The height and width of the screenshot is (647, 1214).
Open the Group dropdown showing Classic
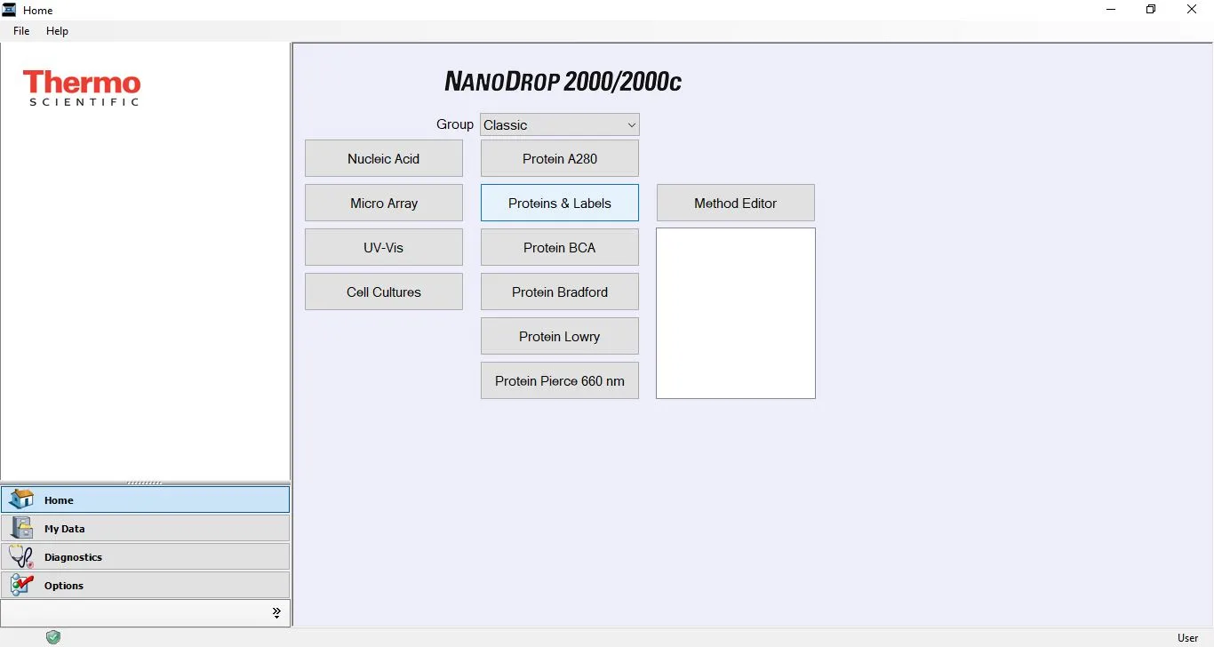tap(559, 125)
